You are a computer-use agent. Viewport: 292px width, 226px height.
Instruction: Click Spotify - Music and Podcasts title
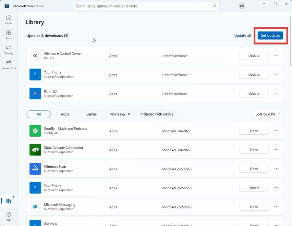click(66, 129)
